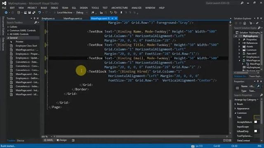Close the MainPage.xaml tab

pyautogui.click(x=116, y=18)
